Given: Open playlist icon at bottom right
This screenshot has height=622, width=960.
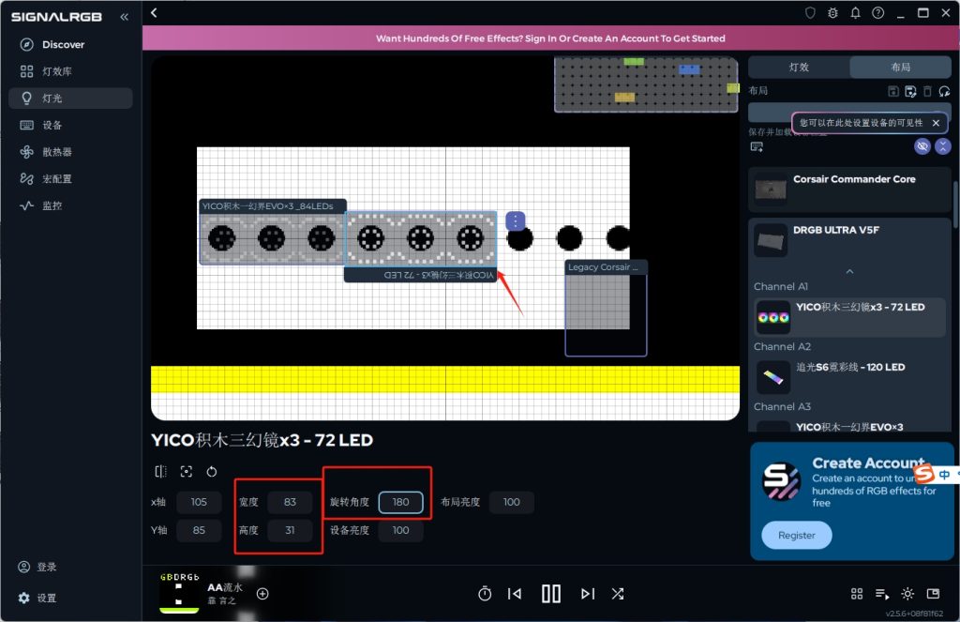Looking at the screenshot, I should coord(882,594).
